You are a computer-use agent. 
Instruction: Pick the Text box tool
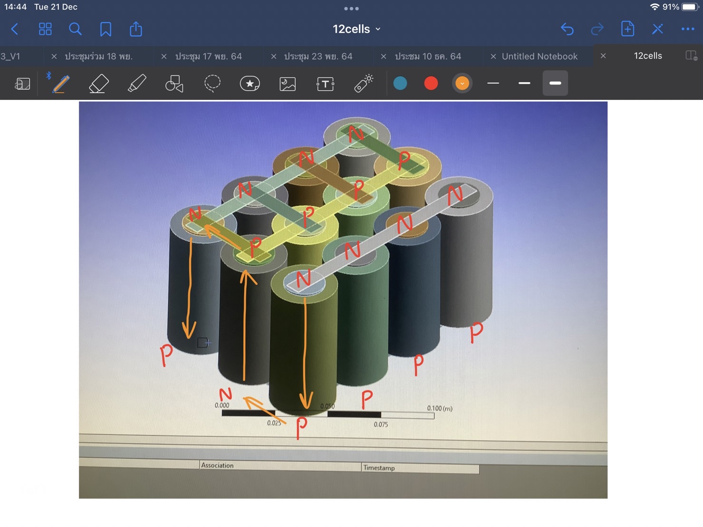pos(325,84)
